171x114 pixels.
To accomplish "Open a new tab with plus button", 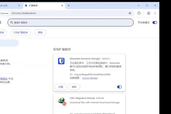I will click(x=69, y=5).
